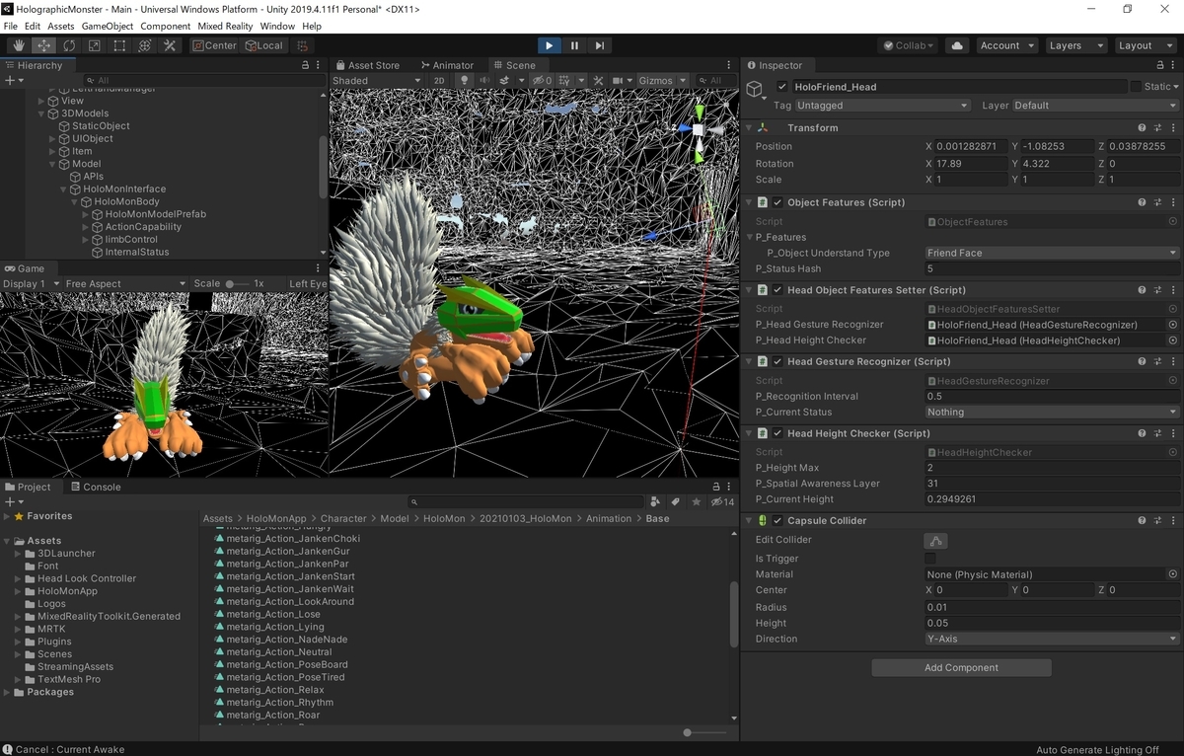The image size is (1184, 756).
Task: Enable the Is Trigger checkbox
Action: [930, 559]
